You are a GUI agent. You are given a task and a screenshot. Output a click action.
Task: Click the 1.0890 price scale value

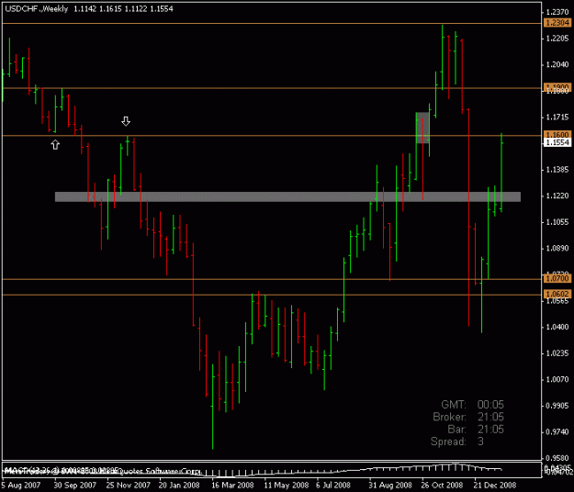[557, 249]
